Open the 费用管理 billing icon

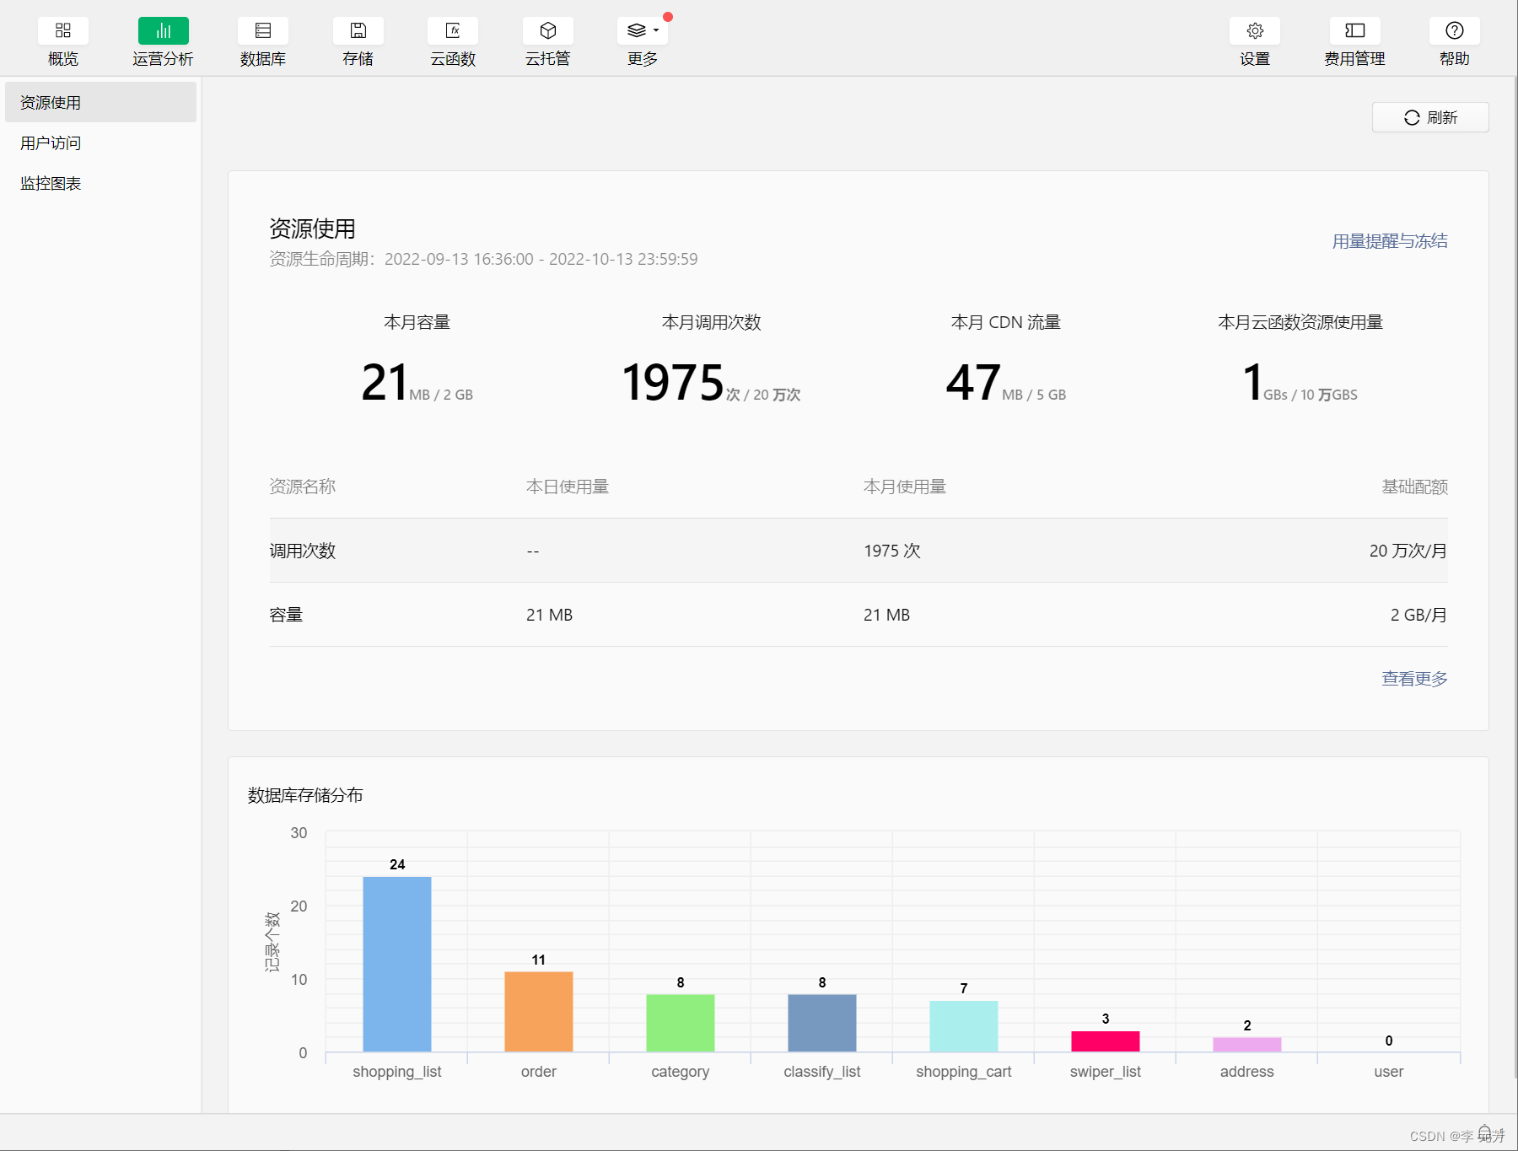(1355, 31)
